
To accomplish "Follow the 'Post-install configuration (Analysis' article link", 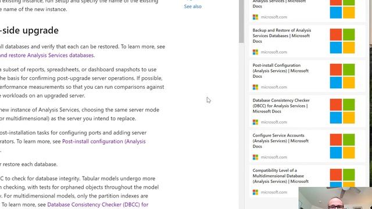I will (x=104, y=142).
